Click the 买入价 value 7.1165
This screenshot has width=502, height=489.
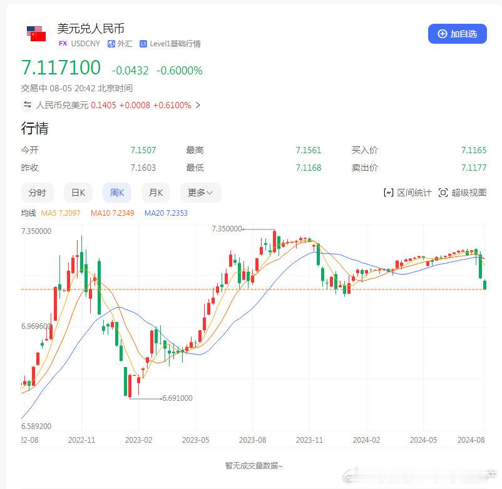474,150
